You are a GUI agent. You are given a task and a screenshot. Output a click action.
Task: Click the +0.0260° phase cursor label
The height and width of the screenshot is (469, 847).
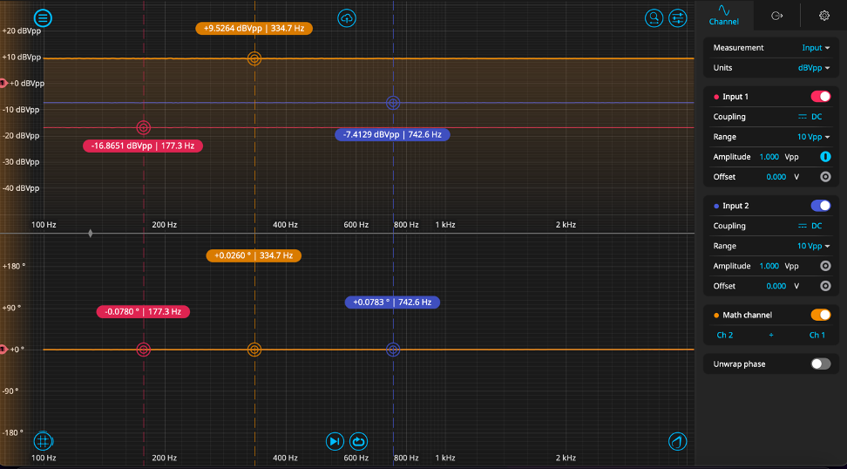click(x=254, y=255)
